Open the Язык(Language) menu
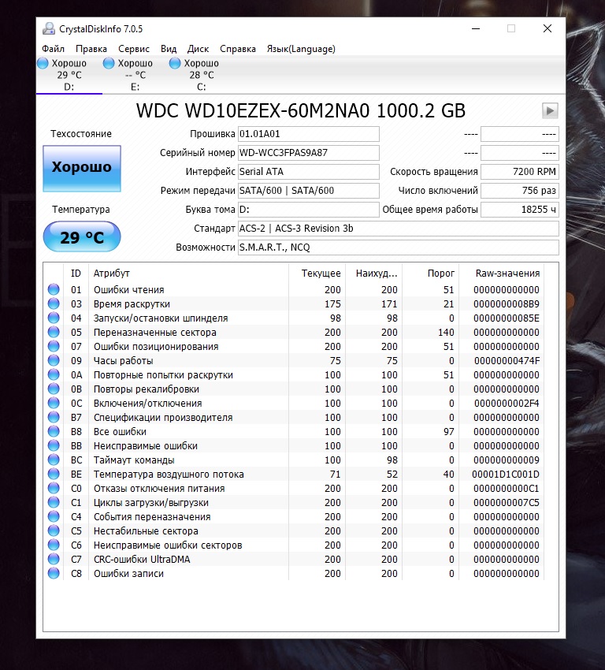 (x=301, y=49)
